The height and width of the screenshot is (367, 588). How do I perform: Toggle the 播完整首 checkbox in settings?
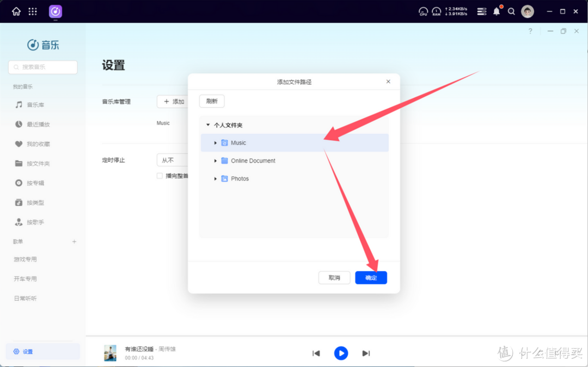[x=160, y=175]
